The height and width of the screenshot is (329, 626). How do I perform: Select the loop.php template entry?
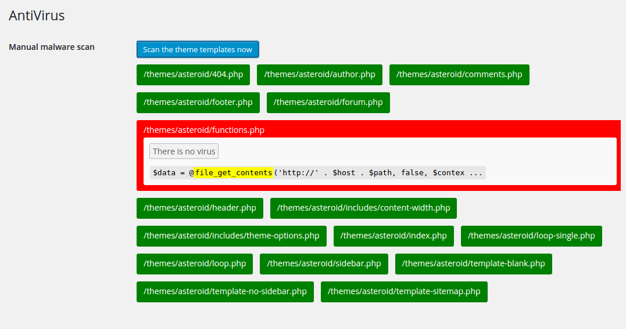[195, 263]
